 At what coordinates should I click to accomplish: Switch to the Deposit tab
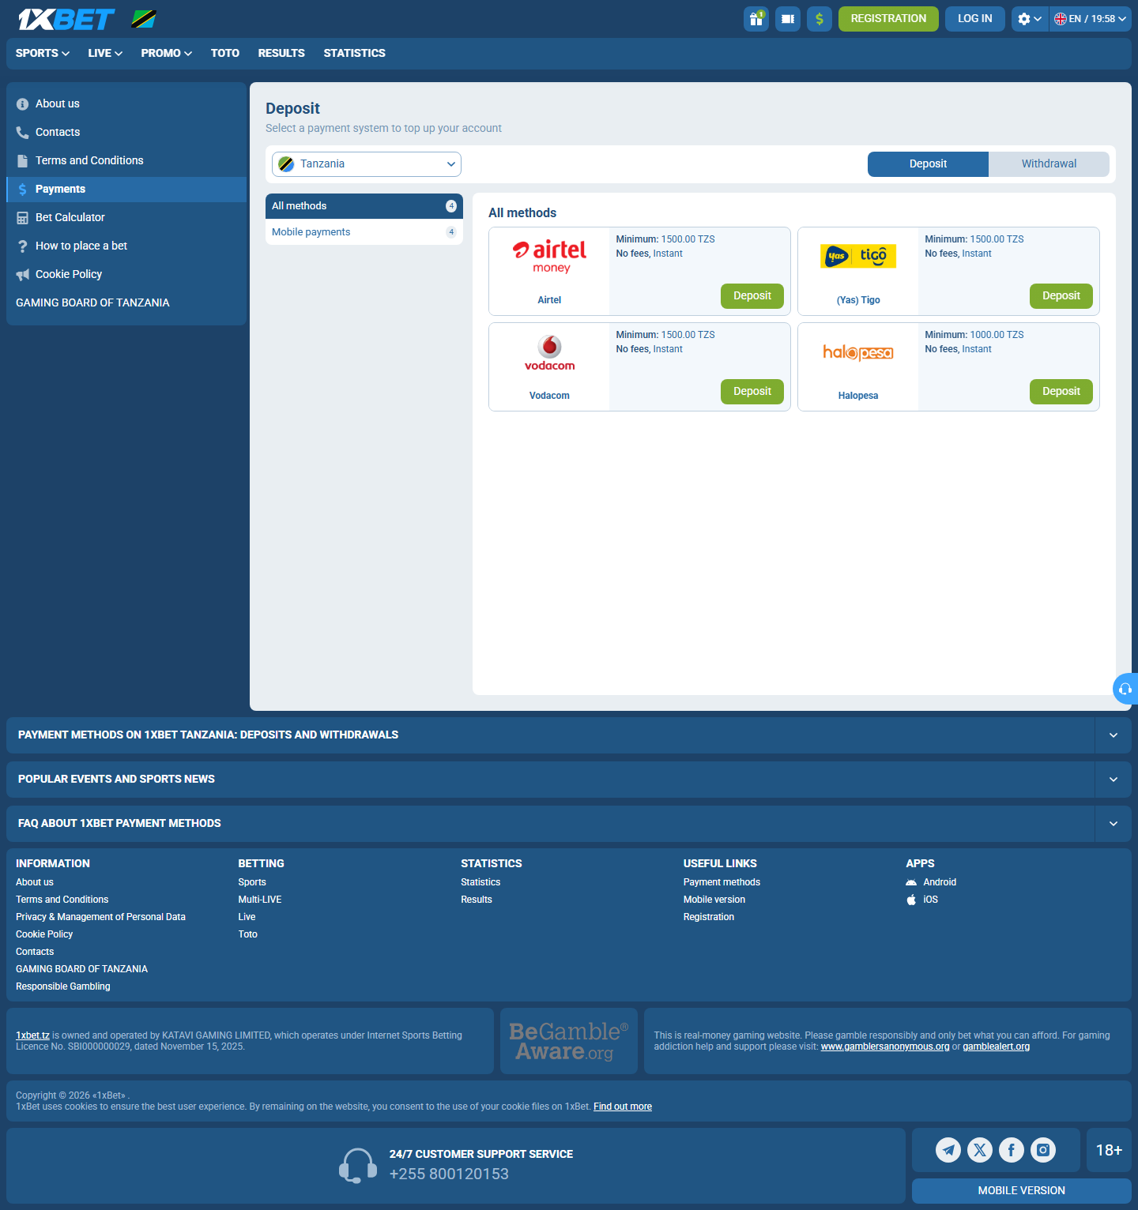point(928,164)
